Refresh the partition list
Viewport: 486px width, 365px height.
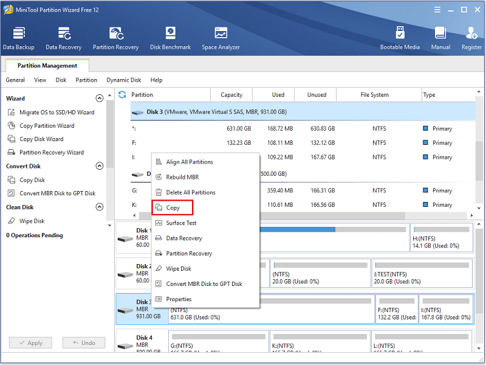point(122,95)
